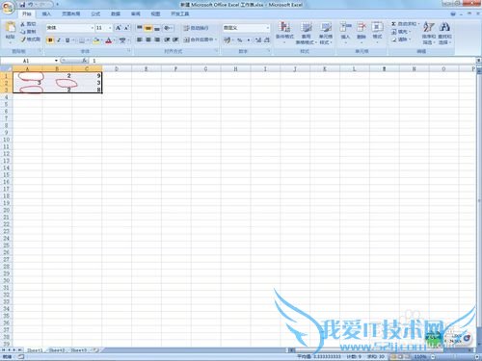
Task: Click the Percent Style icon
Action: [x=240, y=39]
